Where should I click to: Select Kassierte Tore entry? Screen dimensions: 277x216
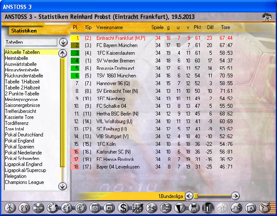point(19,117)
